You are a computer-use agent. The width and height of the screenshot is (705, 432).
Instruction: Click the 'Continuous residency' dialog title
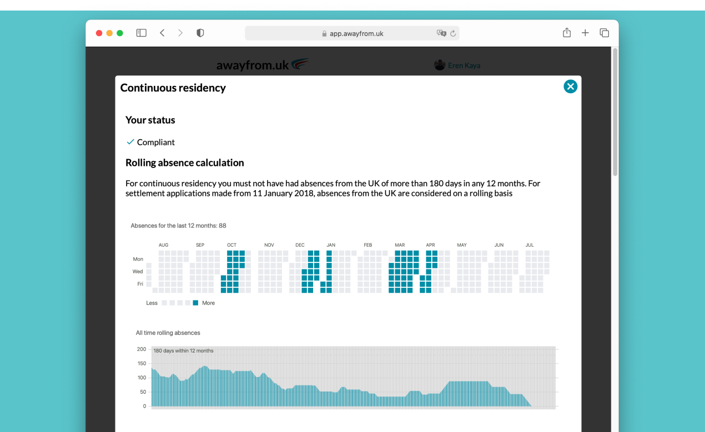click(173, 88)
